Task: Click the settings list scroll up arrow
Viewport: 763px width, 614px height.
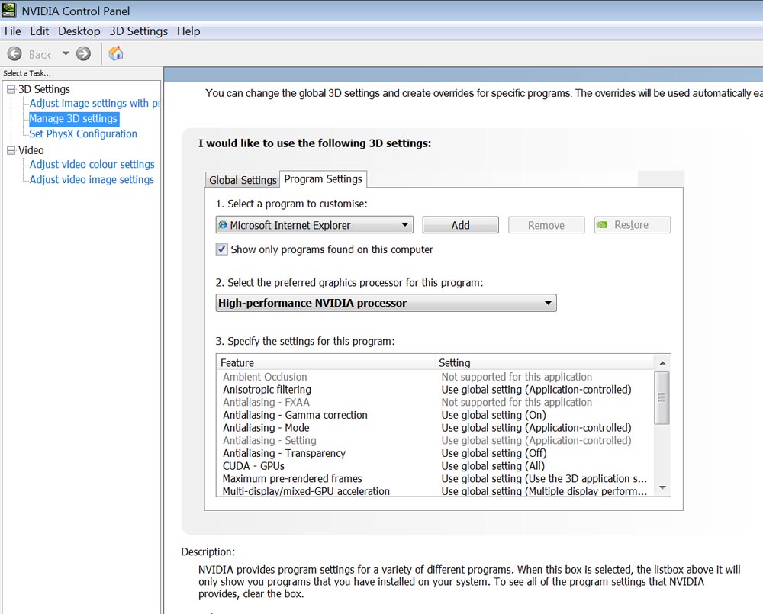Action: (662, 363)
